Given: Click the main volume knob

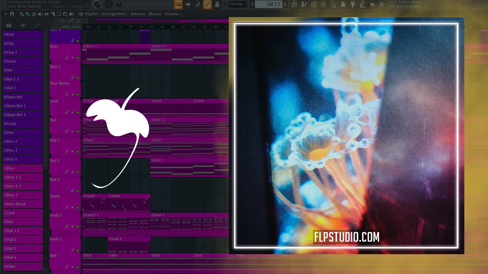Looking at the screenshot, I should pyautogui.click(x=97, y=4).
